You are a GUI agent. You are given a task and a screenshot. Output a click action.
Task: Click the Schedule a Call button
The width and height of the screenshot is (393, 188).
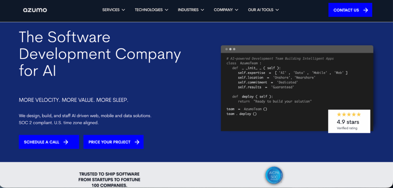pos(49,142)
